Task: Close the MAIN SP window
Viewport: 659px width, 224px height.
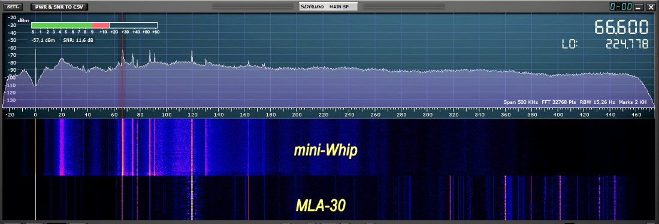Action: pos(650,7)
